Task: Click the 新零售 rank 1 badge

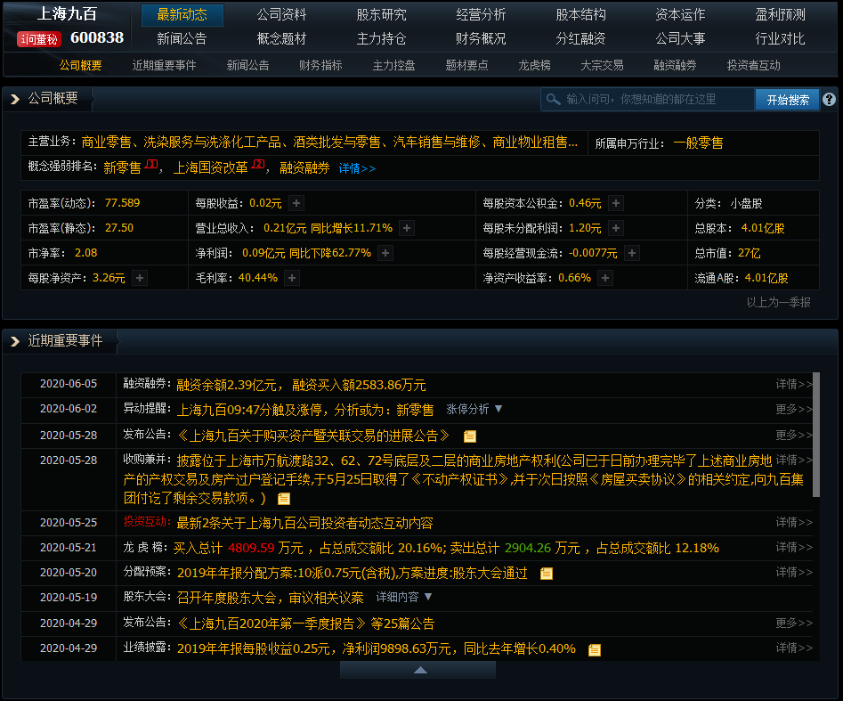Action: coord(151,164)
